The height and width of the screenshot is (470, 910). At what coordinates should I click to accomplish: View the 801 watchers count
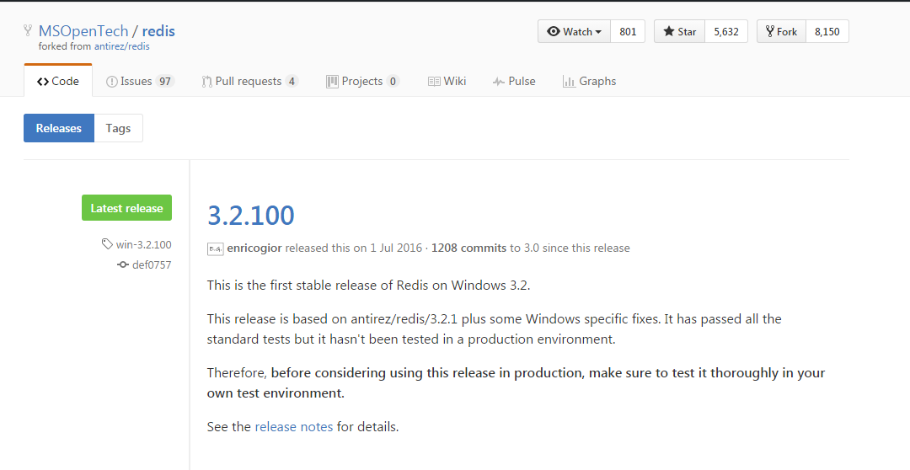click(x=628, y=31)
